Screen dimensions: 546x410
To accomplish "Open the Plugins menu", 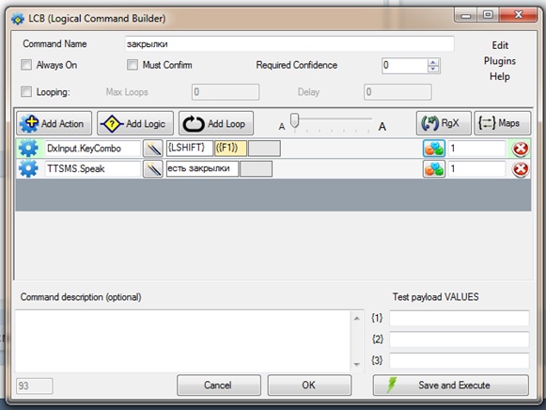I will pyautogui.click(x=500, y=61).
